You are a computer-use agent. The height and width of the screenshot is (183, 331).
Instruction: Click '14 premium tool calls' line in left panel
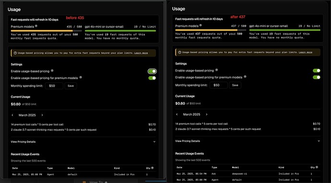(37, 125)
